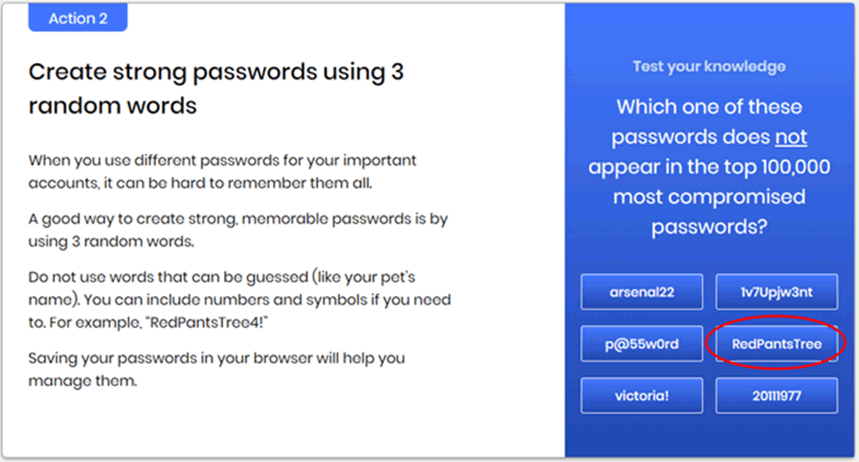Click the underlined word 'not'

pos(791,137)
